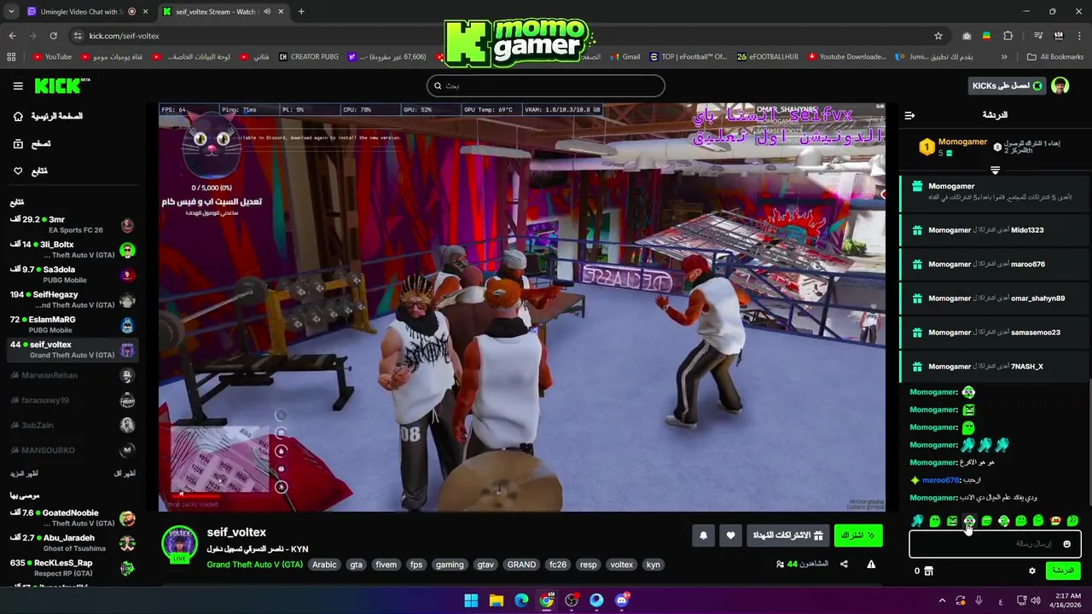Open Abu_Jaradeh recommended channel
The width and height of the screenshot is (1092, 614).
[x=73, y=542]
